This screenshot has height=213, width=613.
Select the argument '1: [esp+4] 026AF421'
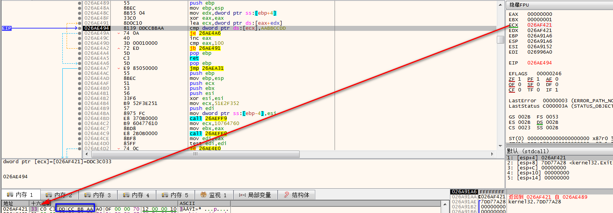tap(559, 158)
